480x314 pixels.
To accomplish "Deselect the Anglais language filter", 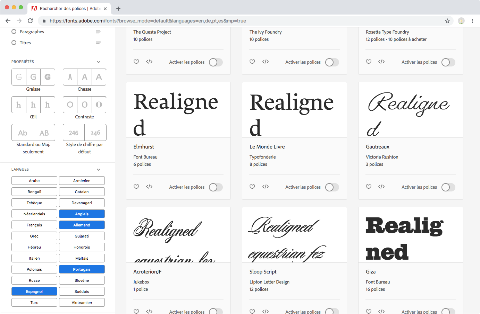I will pos(82,214).
